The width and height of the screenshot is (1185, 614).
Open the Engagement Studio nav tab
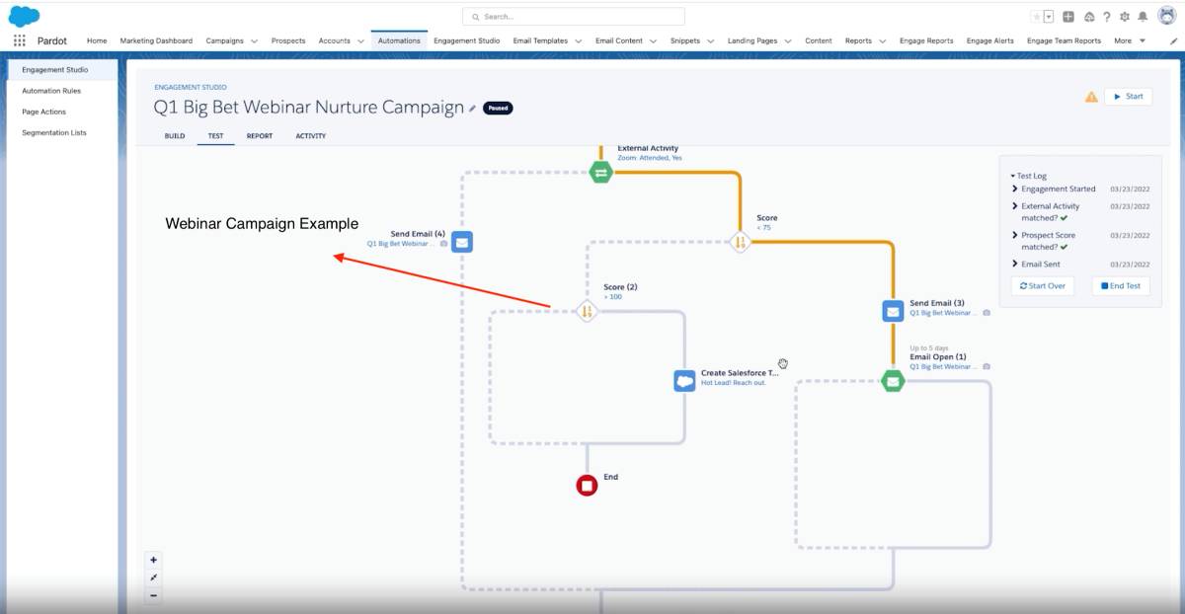pos(467,40)
